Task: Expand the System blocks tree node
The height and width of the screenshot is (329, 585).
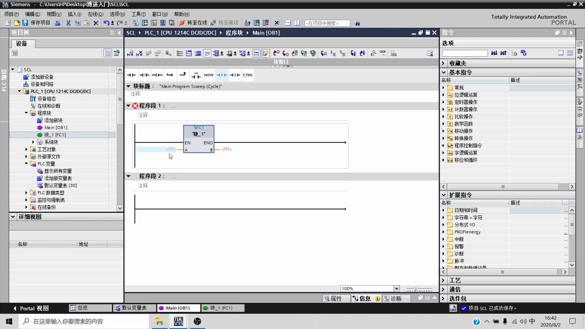Action: pos(33,142)
